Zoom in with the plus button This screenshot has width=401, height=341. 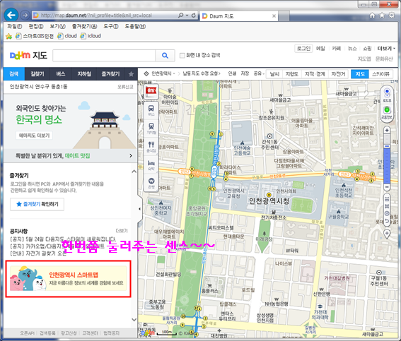(x=387, y=130)
